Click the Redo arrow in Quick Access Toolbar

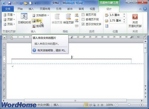pos(21,3)
